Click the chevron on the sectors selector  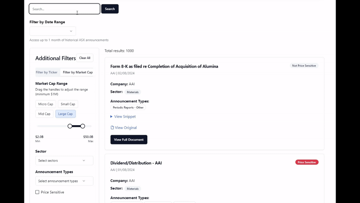[84, 160]
